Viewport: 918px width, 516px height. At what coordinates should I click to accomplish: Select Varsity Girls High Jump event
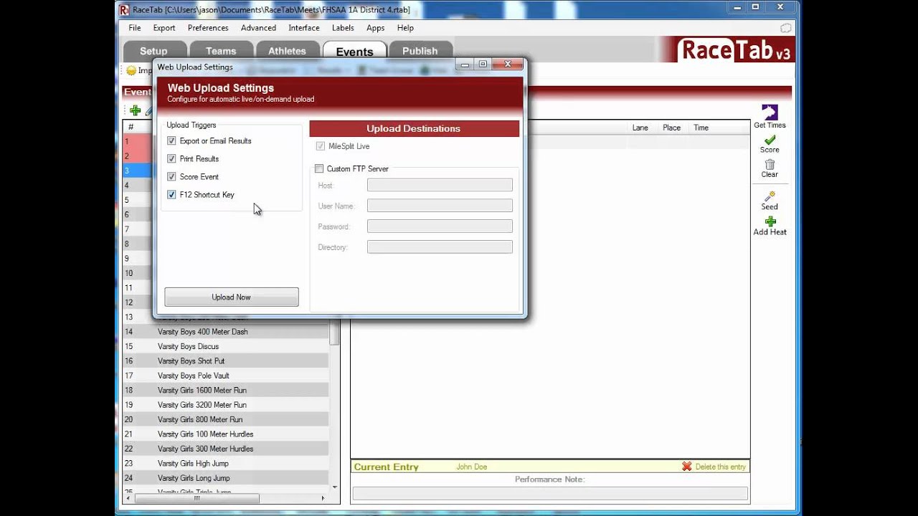pyautogui.click(x=226, y=464)
